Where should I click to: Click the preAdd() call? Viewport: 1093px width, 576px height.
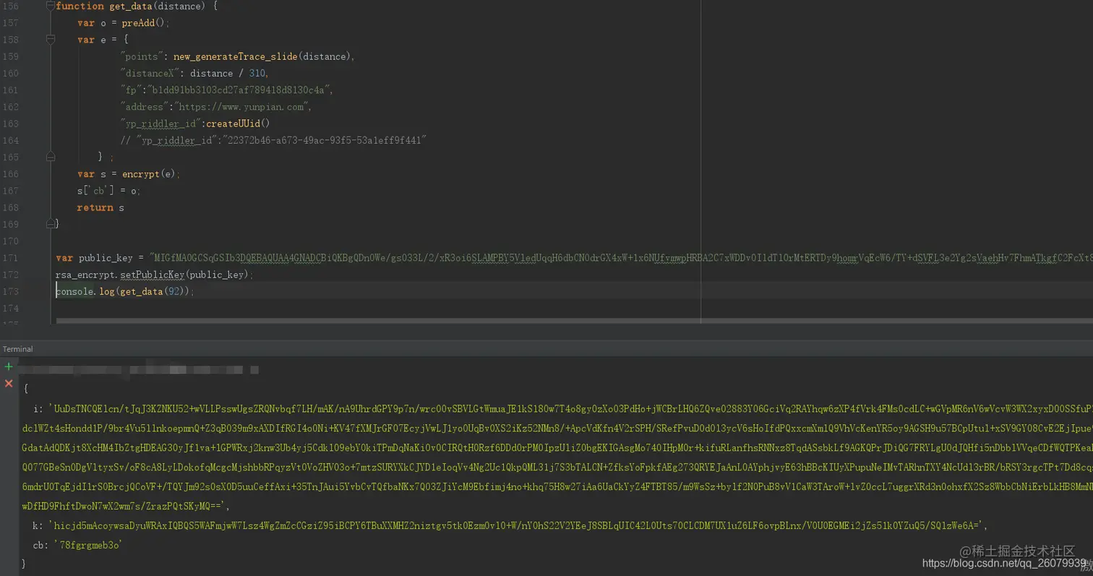click(x=144, y=23)
